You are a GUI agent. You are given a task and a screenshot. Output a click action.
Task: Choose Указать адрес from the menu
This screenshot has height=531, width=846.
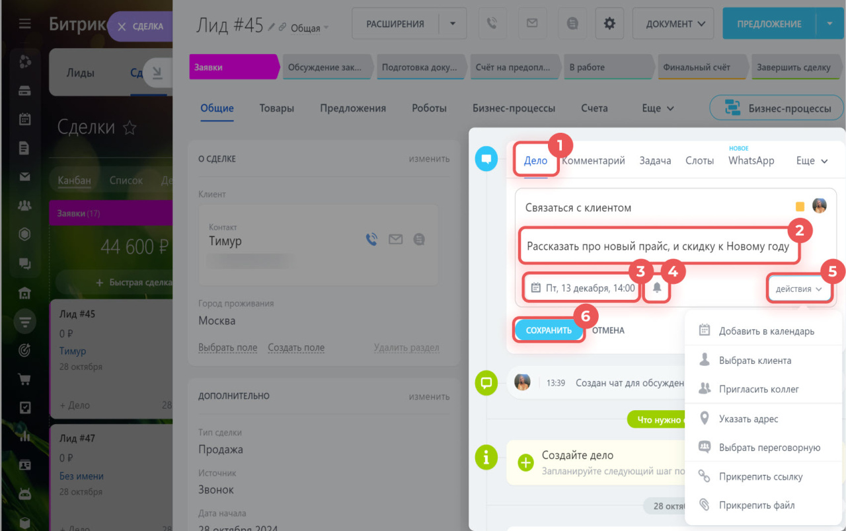click(764, 419)
